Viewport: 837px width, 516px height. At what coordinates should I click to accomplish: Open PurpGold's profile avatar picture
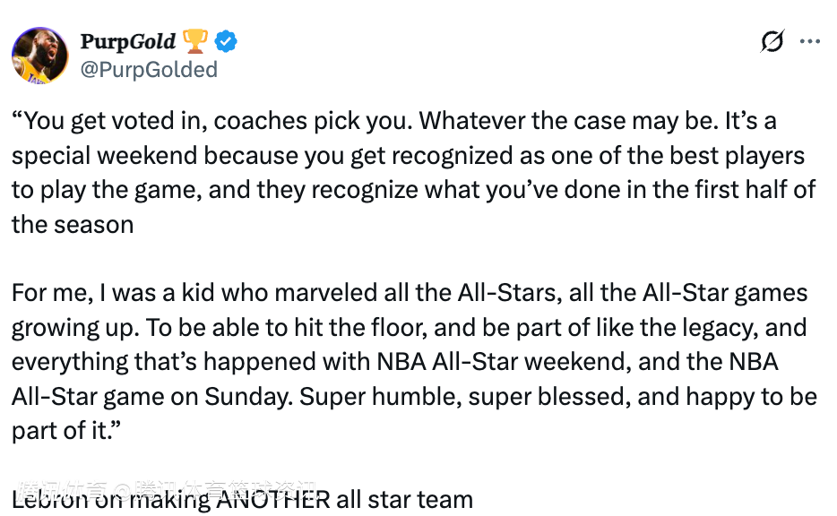(x=40, y=56)
